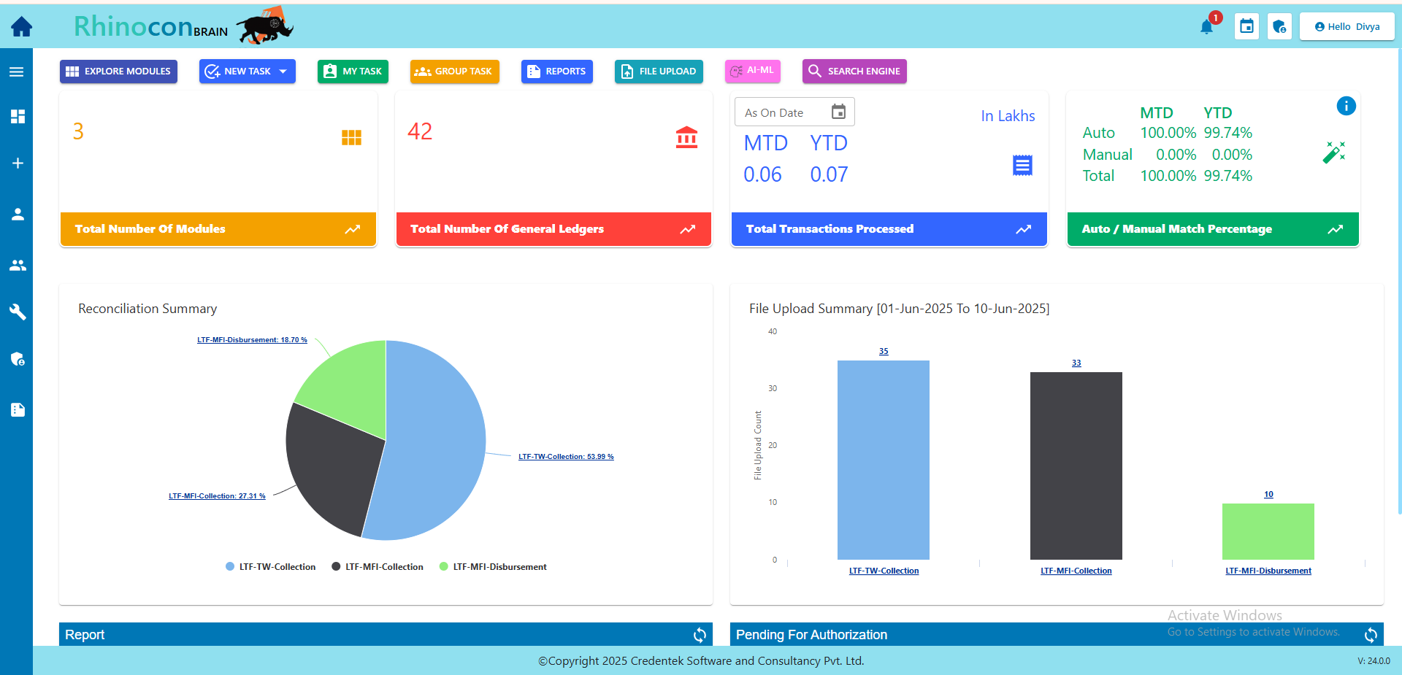Toggle the hamburger menu in the sidebar
Image resolution: width=1402 pixels, height=675 pixels.
pos(17,72)
